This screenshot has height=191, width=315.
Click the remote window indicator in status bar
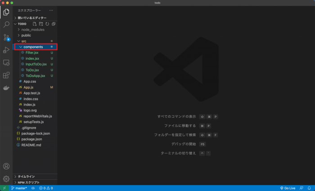[x=4, y=188]
